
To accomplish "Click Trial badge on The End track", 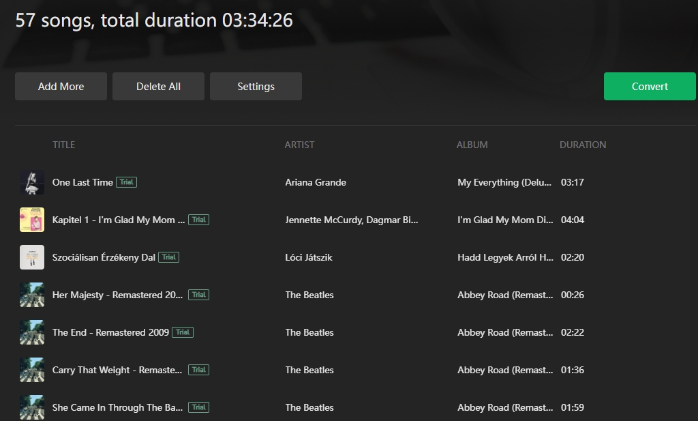I will click(182, 332).
